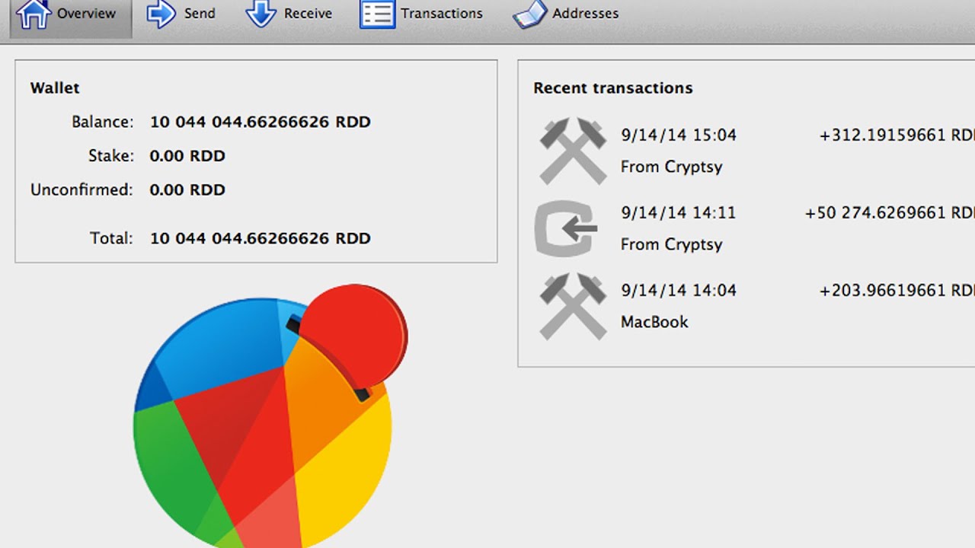Open the Transactions tab
This screenshot has height=548, width=975.
tap(421, 14)
